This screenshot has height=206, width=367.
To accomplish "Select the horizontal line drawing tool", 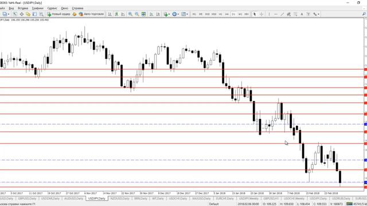I will (x=275, y=14).
